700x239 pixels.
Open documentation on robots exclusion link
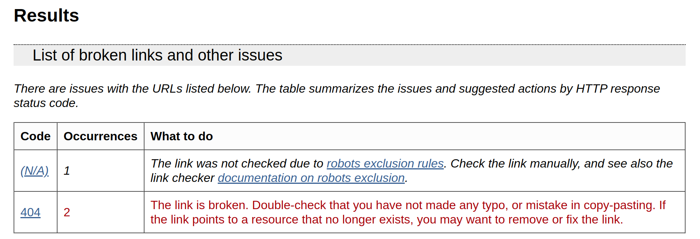pyautogui.click(x=311, y=178)
